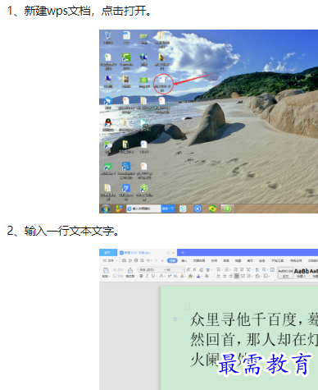Center align the paragraph

225,276
